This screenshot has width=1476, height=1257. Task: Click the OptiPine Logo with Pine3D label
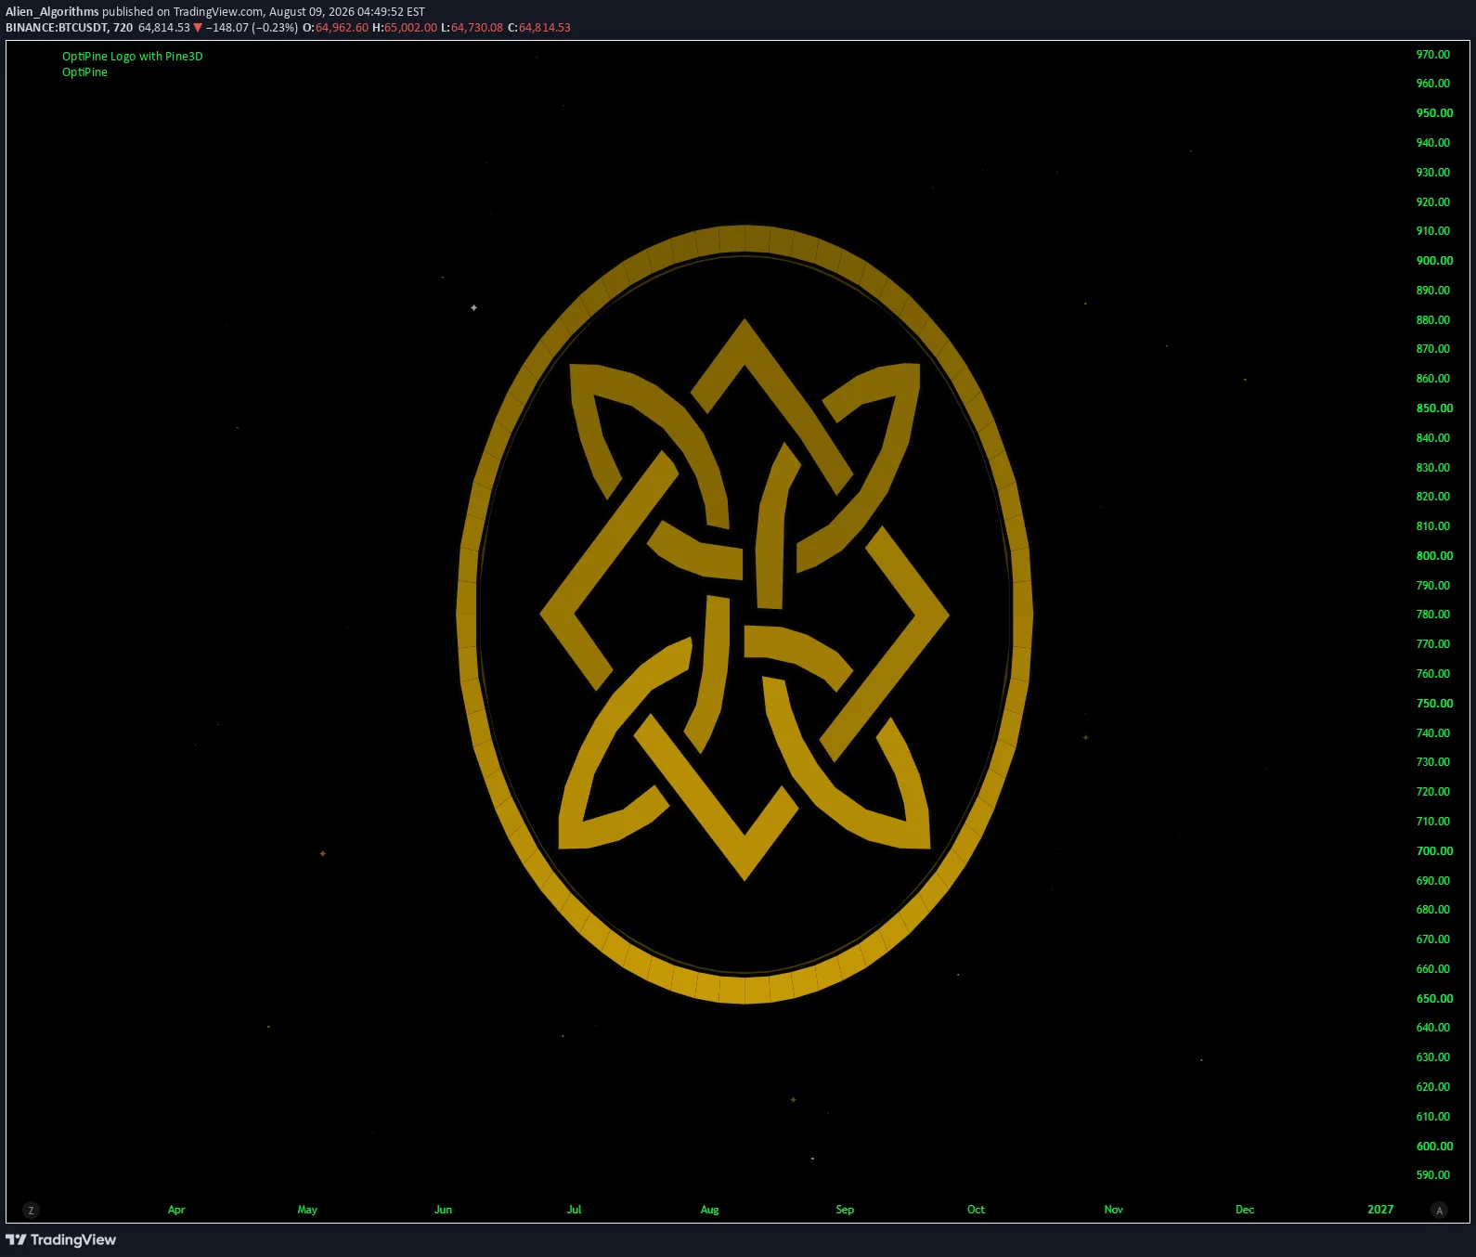point(132,57)
